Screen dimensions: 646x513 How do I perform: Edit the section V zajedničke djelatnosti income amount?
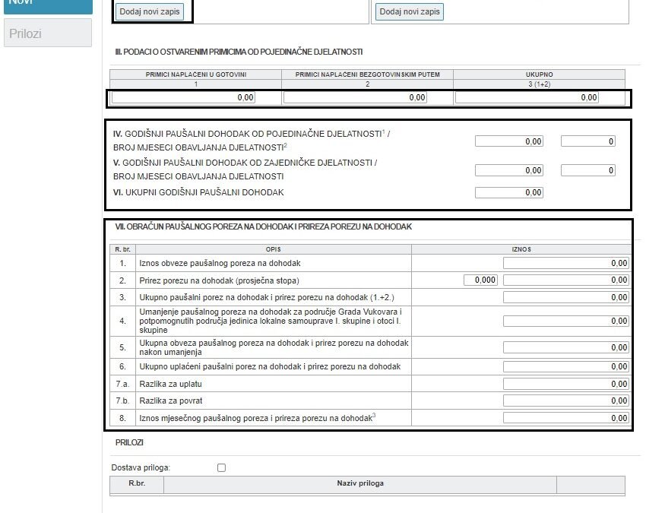pos(509,170)
